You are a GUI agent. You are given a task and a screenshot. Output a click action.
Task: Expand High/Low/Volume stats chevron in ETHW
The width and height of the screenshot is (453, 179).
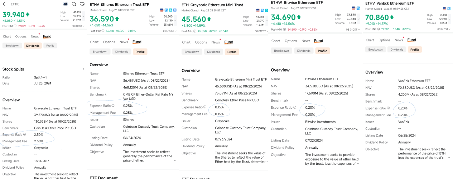click(358, 19)
